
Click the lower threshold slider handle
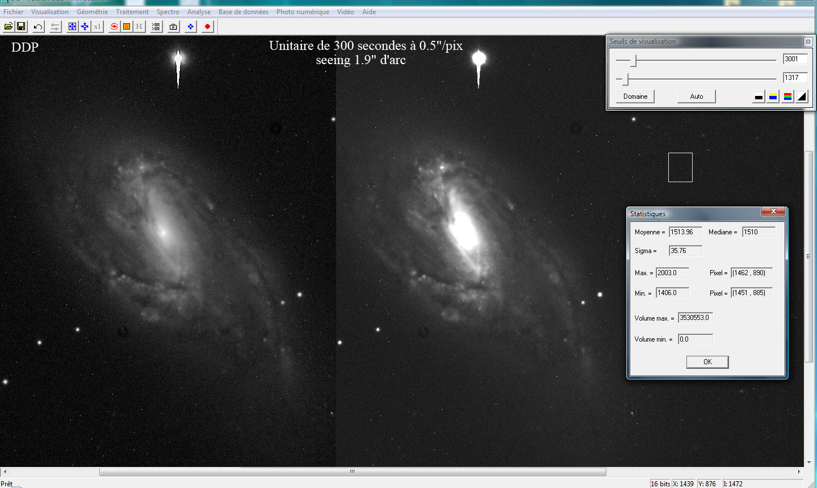pos(626,79)
